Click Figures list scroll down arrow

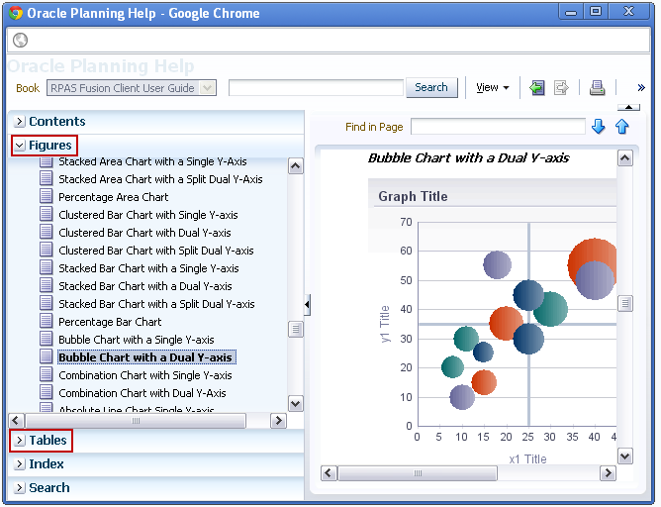296,404
